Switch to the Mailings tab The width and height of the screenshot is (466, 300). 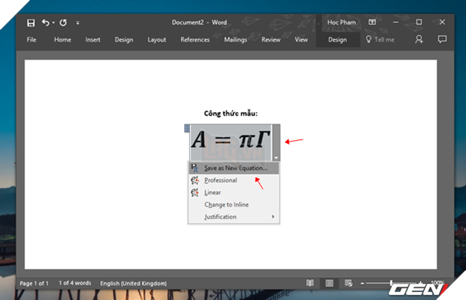(235, 39)
